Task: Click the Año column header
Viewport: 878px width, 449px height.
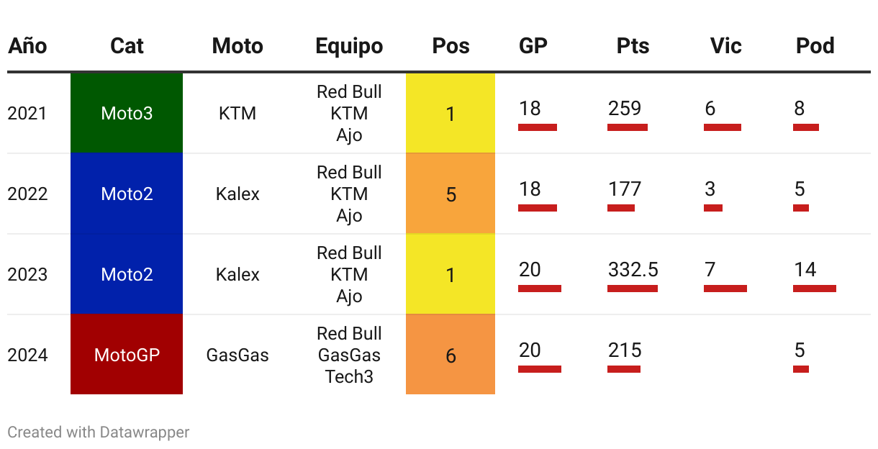Action: pos(27,46)
